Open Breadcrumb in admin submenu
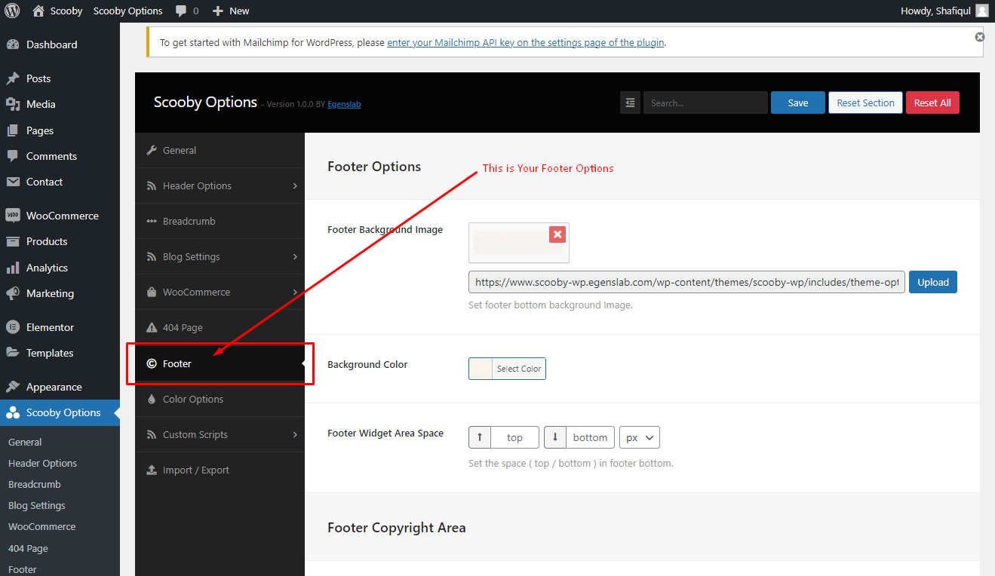 35,485
